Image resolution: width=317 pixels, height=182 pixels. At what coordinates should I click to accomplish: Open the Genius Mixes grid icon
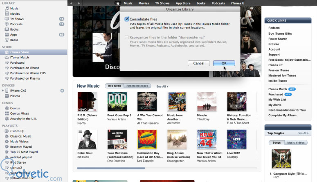7,113
